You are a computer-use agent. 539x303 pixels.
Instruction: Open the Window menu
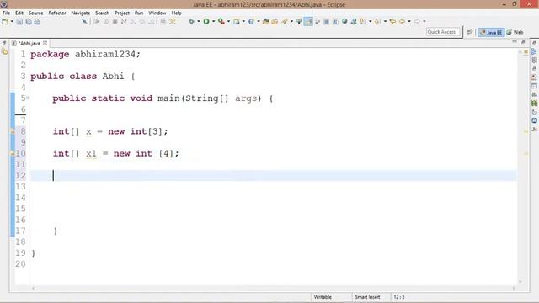157,13
